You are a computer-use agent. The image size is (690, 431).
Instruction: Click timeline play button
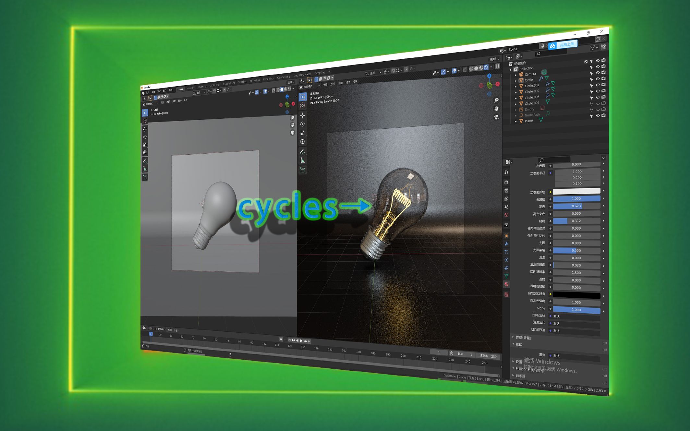click(x=301, y=341)
